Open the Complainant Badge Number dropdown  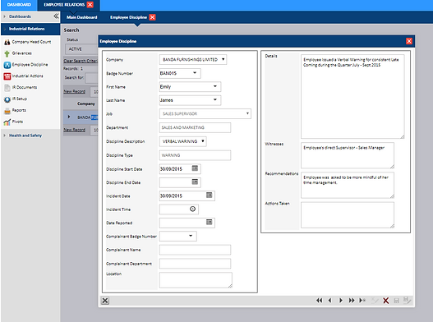click(x=191, y=236)
